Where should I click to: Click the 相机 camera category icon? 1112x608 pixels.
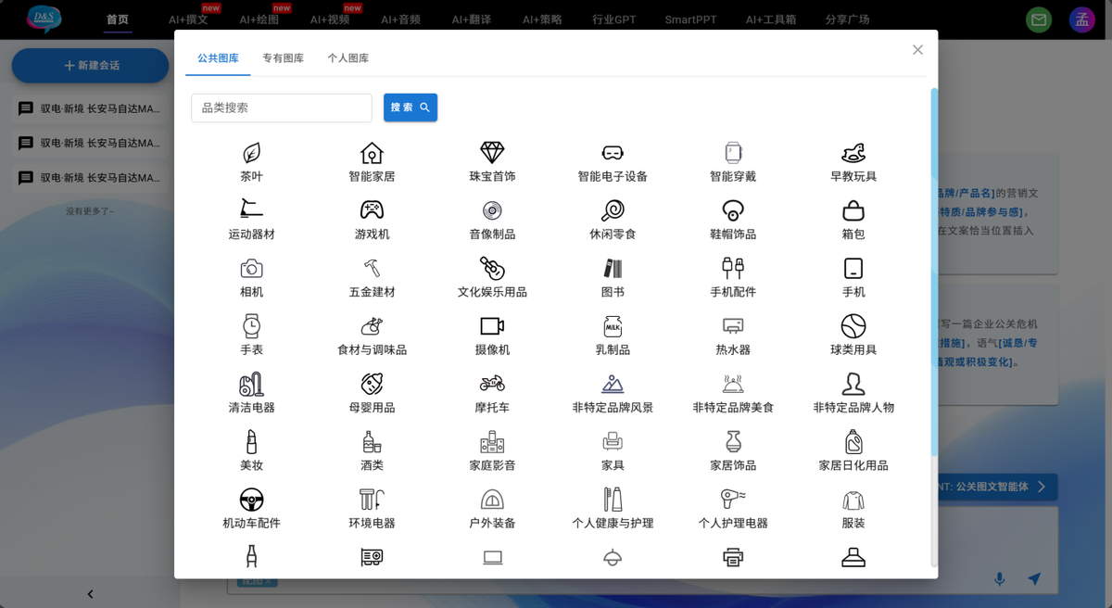tap(251, 270)
